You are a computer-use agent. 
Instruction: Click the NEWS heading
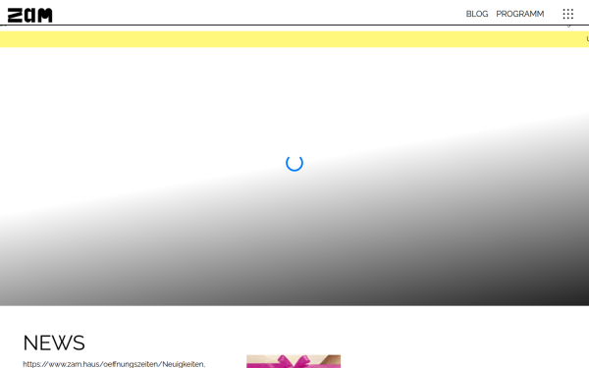click(54, 342)
